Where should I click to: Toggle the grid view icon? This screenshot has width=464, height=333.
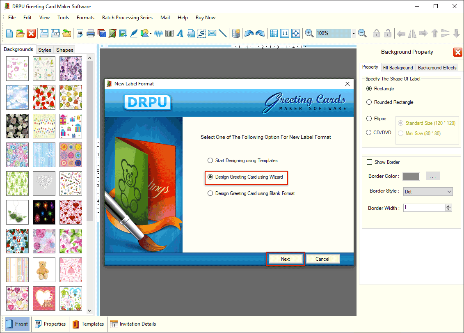click(x=274, y=33)
